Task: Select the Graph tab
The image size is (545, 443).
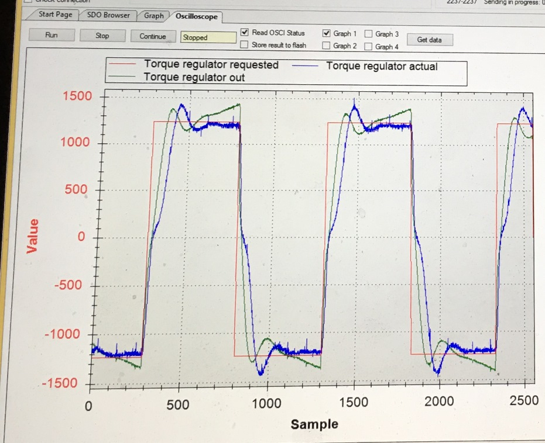Action: (153, 16)
